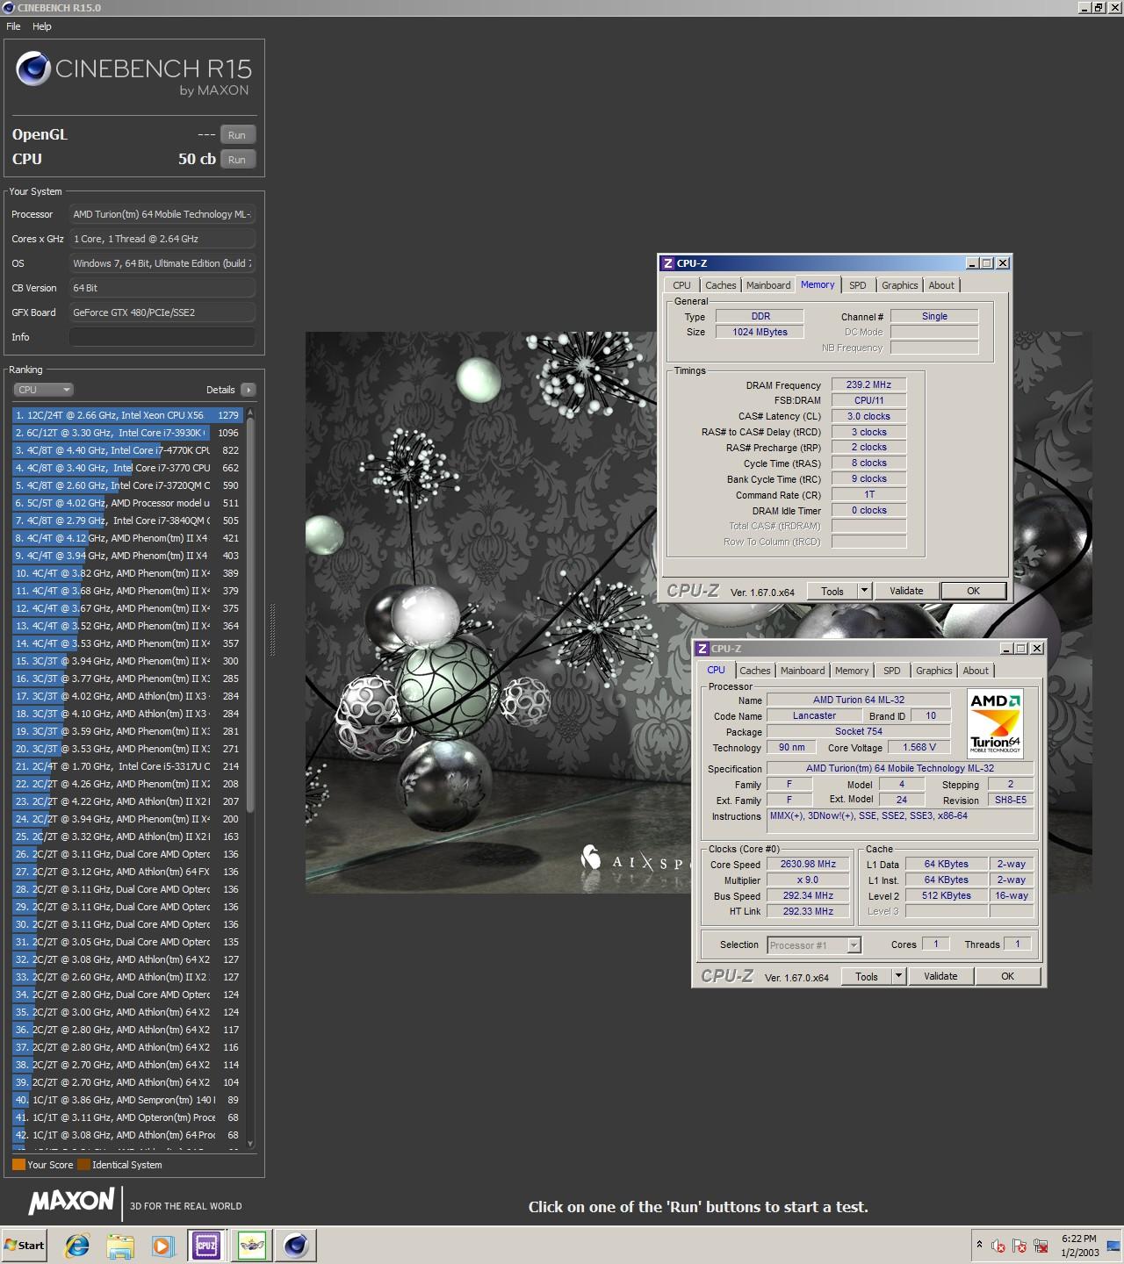
Task: Open the CPU ranking type dropdown
Action: (43, 390)
